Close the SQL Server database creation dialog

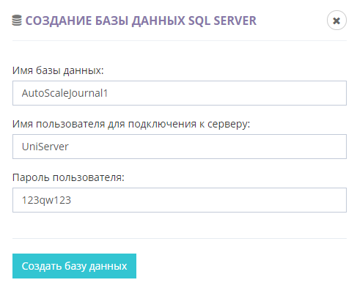336,21
